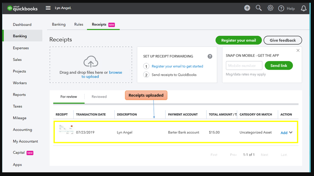
Task: Open Help from the header
Action: 286,8
